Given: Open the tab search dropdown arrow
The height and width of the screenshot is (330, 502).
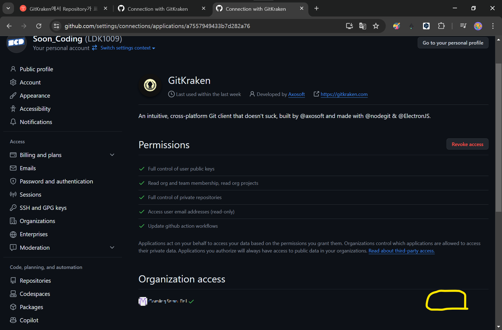Looking at the screenshot, I should (8, 8).
